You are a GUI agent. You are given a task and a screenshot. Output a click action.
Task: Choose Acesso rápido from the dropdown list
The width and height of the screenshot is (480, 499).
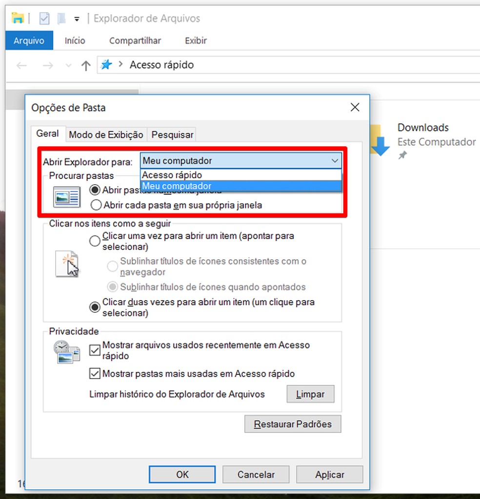[241, 175]
